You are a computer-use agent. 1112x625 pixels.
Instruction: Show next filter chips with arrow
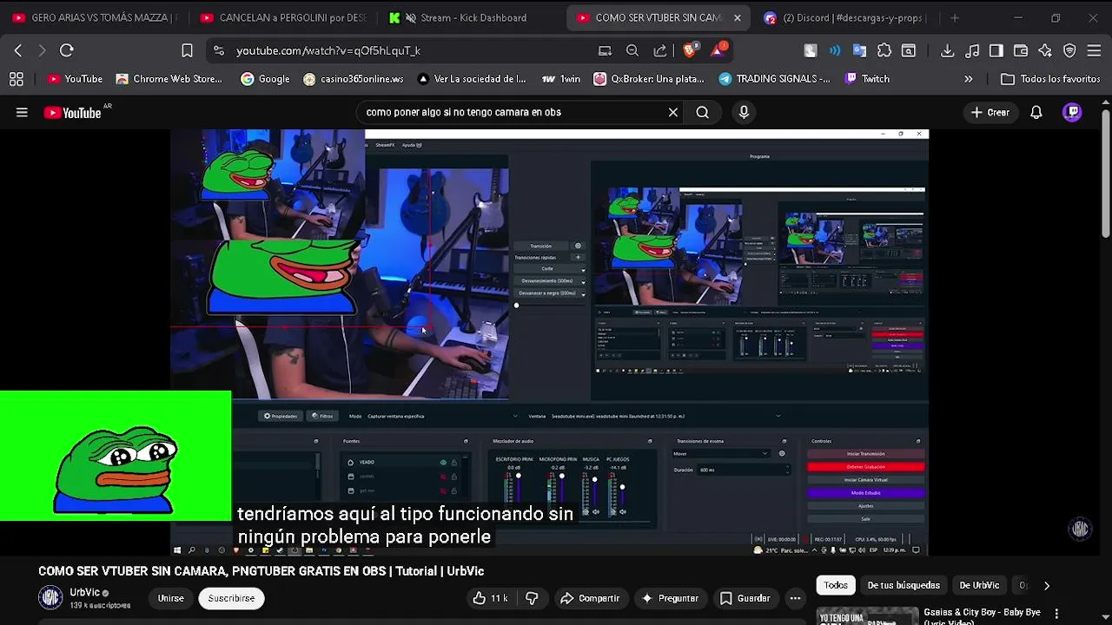1046,585
